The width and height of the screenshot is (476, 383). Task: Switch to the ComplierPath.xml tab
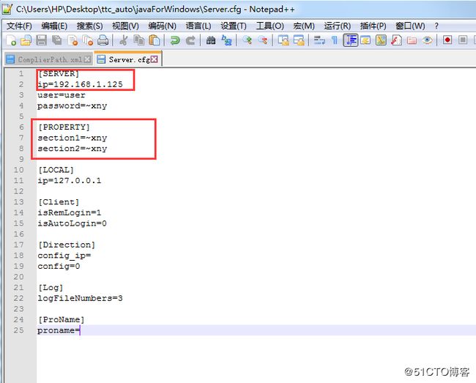[50, 59]
